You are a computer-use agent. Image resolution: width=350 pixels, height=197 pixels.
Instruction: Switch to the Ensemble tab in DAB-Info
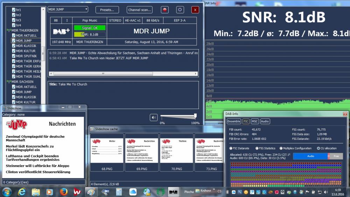tap(234, 121)
